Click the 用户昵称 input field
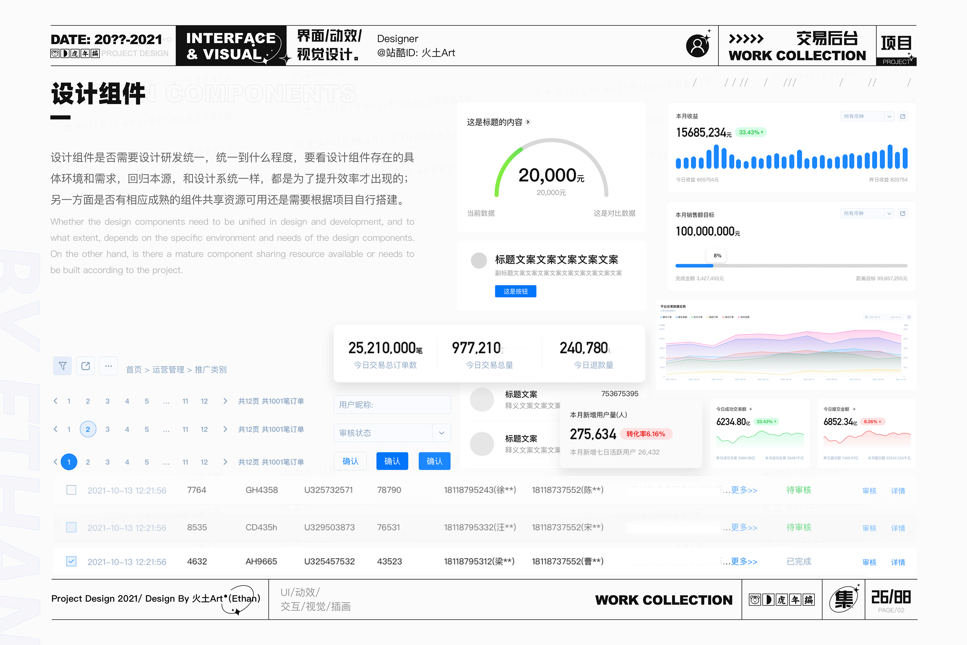Image resolution: width=967 pixels, height=645 pixels. (392, 405)
